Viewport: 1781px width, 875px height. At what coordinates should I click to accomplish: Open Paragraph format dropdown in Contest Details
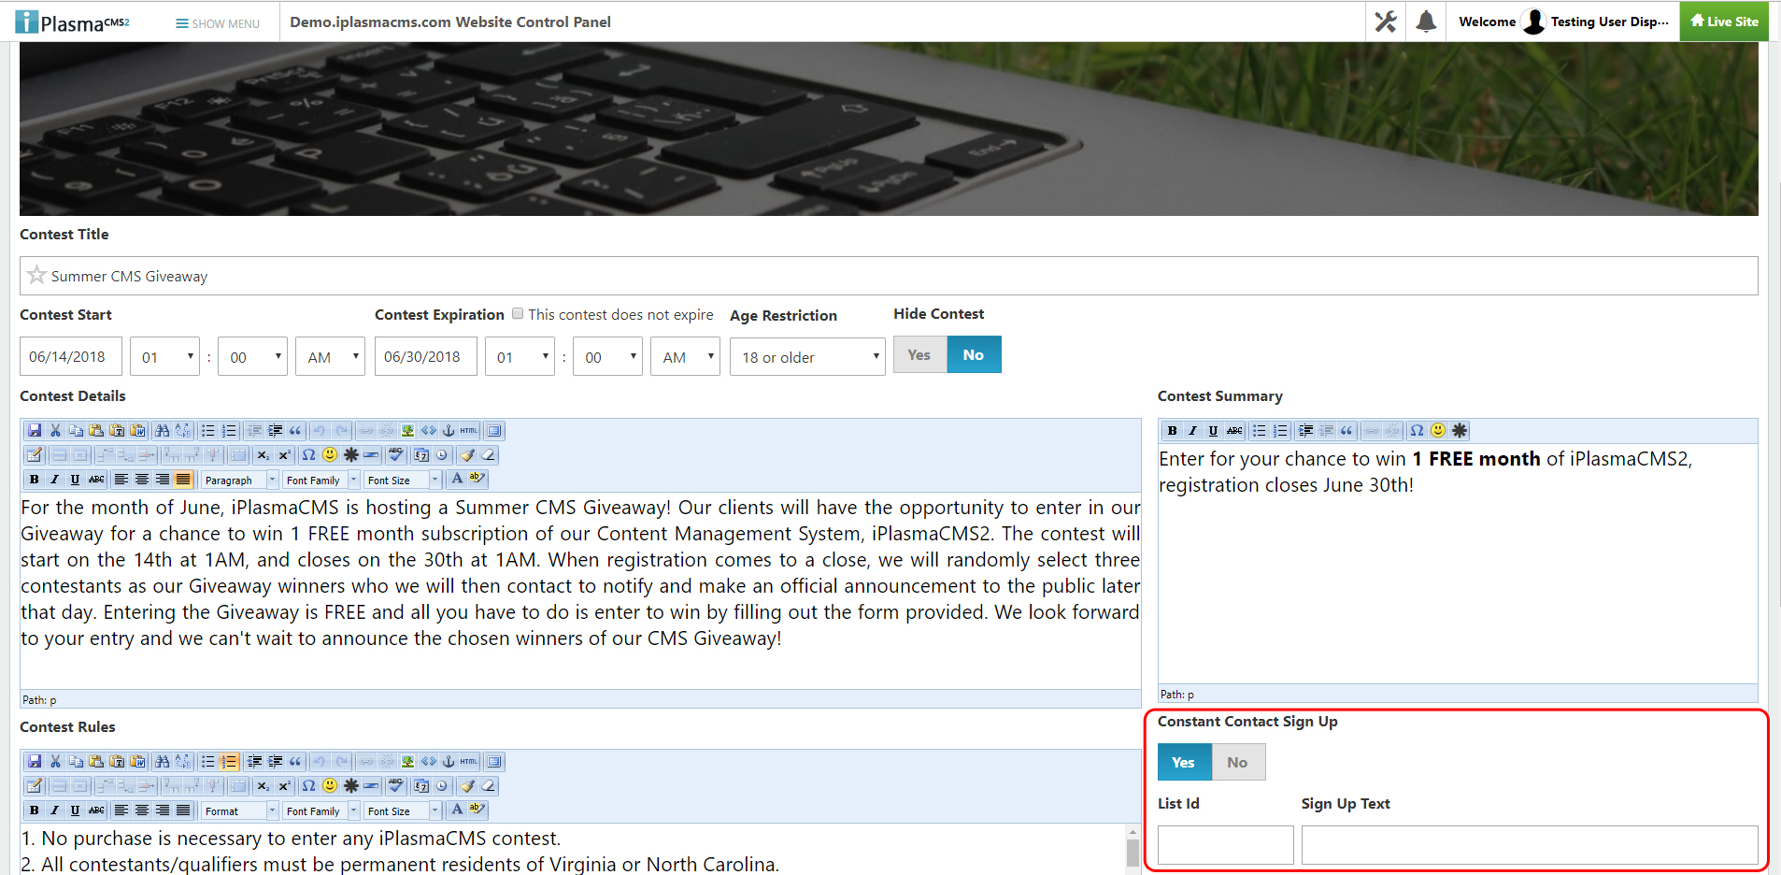pos(240,480)
